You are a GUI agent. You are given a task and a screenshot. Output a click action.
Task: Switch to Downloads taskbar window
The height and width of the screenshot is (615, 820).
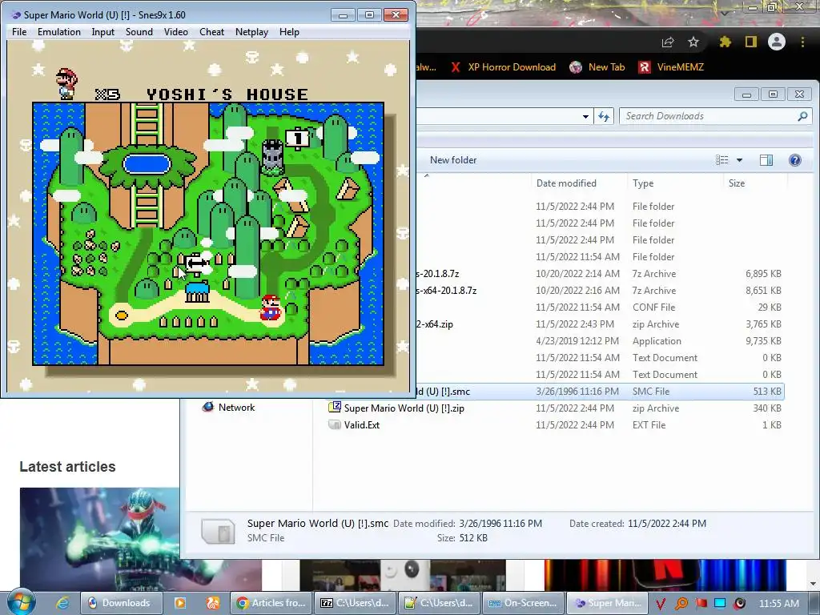(121, 603)
